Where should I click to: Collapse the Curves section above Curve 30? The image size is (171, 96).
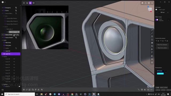point(2,57)
